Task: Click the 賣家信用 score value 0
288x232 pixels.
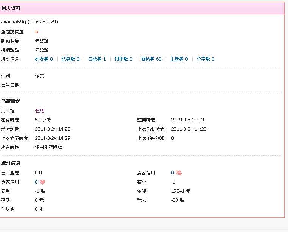Action: (x=172, y=173)
